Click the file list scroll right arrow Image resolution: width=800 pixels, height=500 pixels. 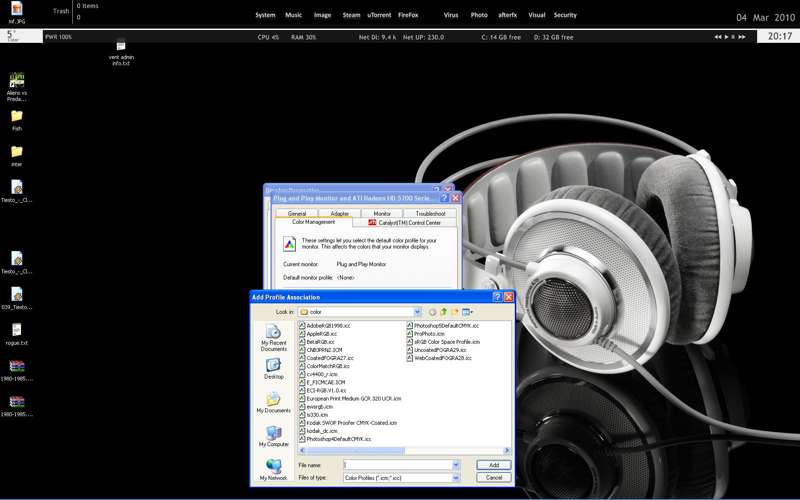pos(507,450)
